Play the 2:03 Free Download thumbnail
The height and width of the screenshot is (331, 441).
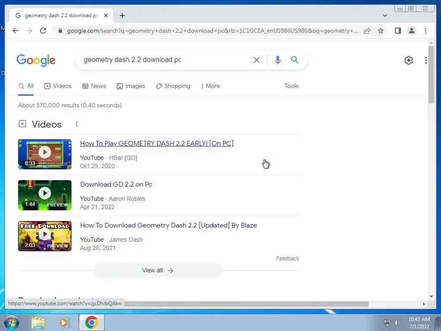coord(45,236)
